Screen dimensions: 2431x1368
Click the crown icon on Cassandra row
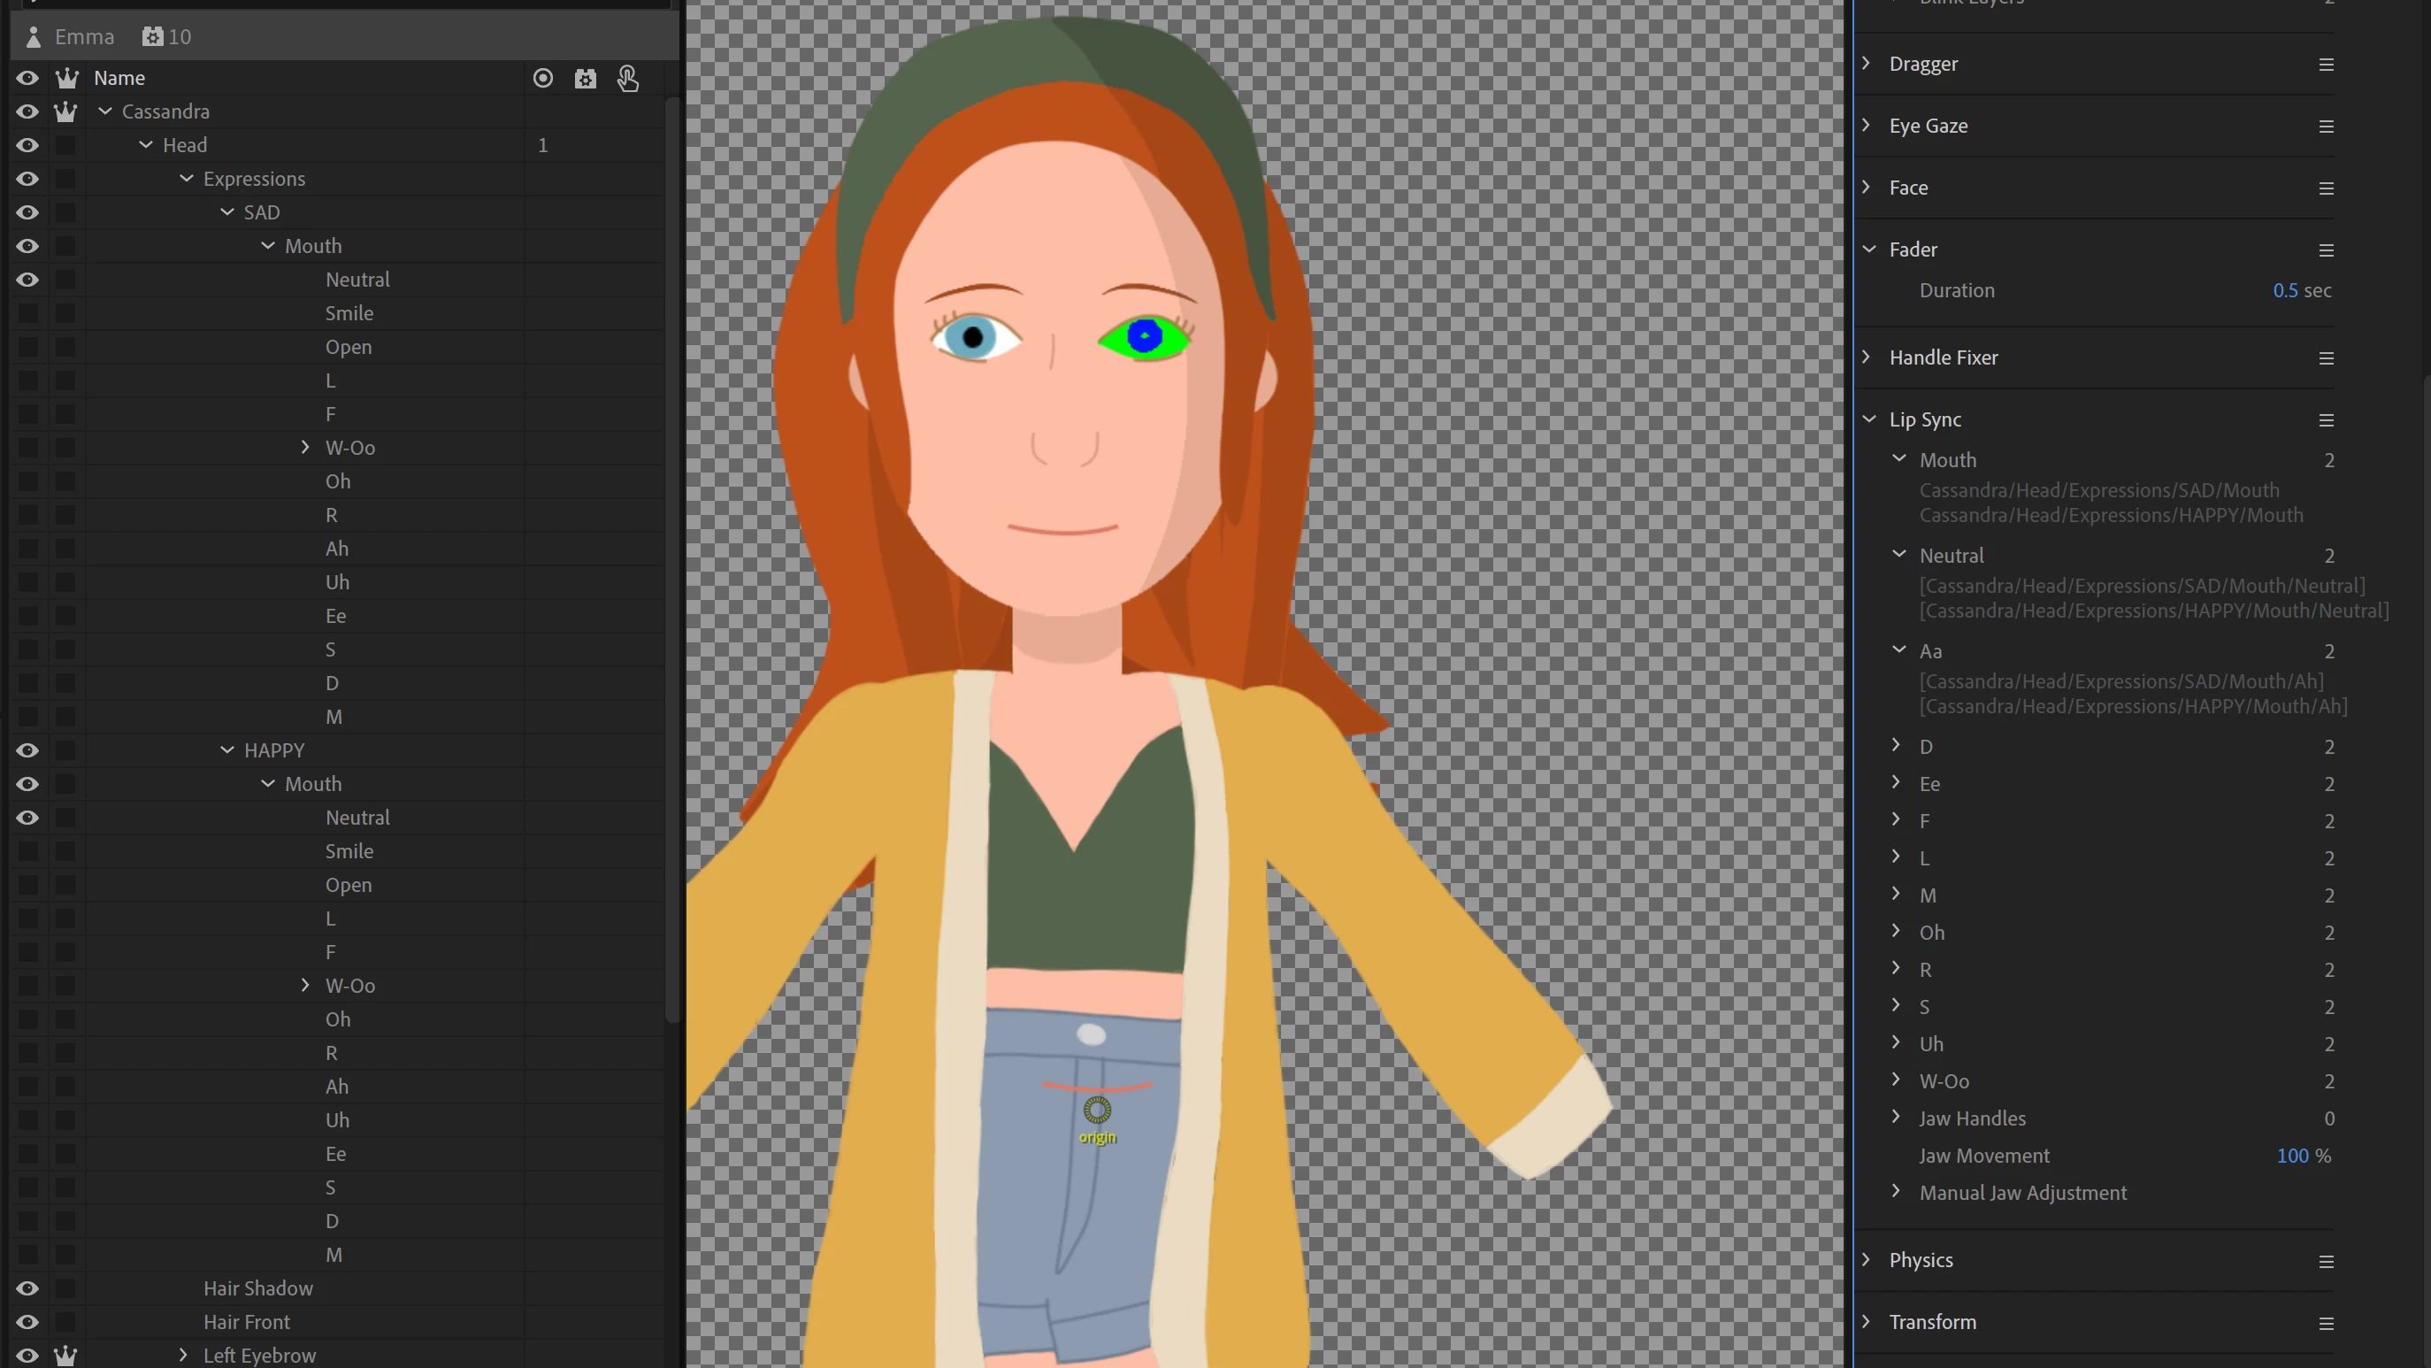[x=65, y=111]
